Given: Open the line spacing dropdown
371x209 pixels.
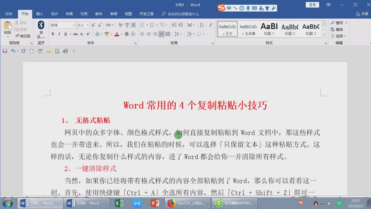Looking at the screenshot, I should tap(178, 34).
